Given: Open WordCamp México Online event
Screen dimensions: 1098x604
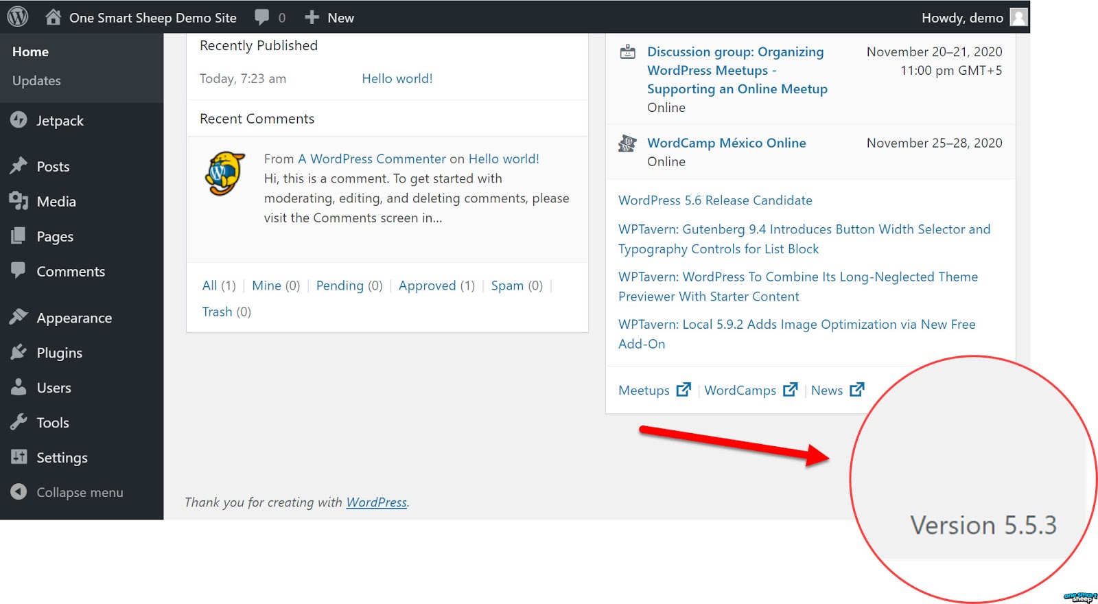Looking at the screenshot, I should (x=726, y=143).
